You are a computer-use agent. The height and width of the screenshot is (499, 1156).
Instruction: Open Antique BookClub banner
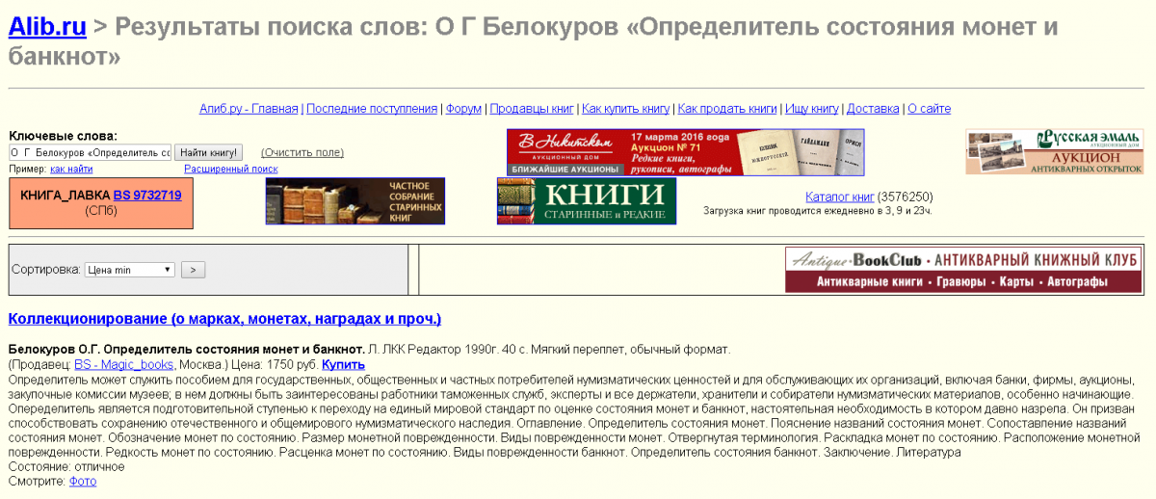click(964, 270)
